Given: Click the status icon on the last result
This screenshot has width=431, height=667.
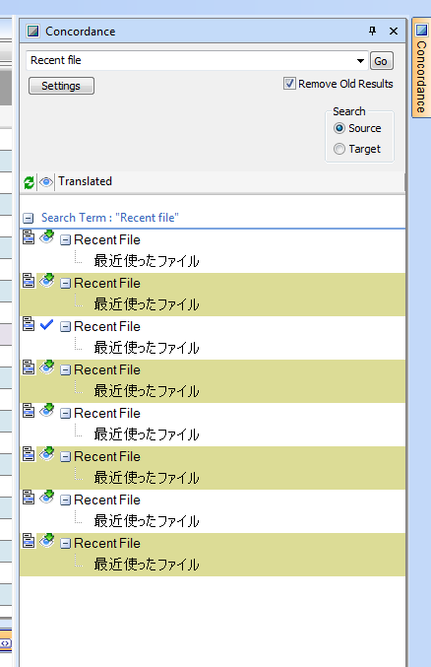Looking at the screenshot, I should [47, 541].
